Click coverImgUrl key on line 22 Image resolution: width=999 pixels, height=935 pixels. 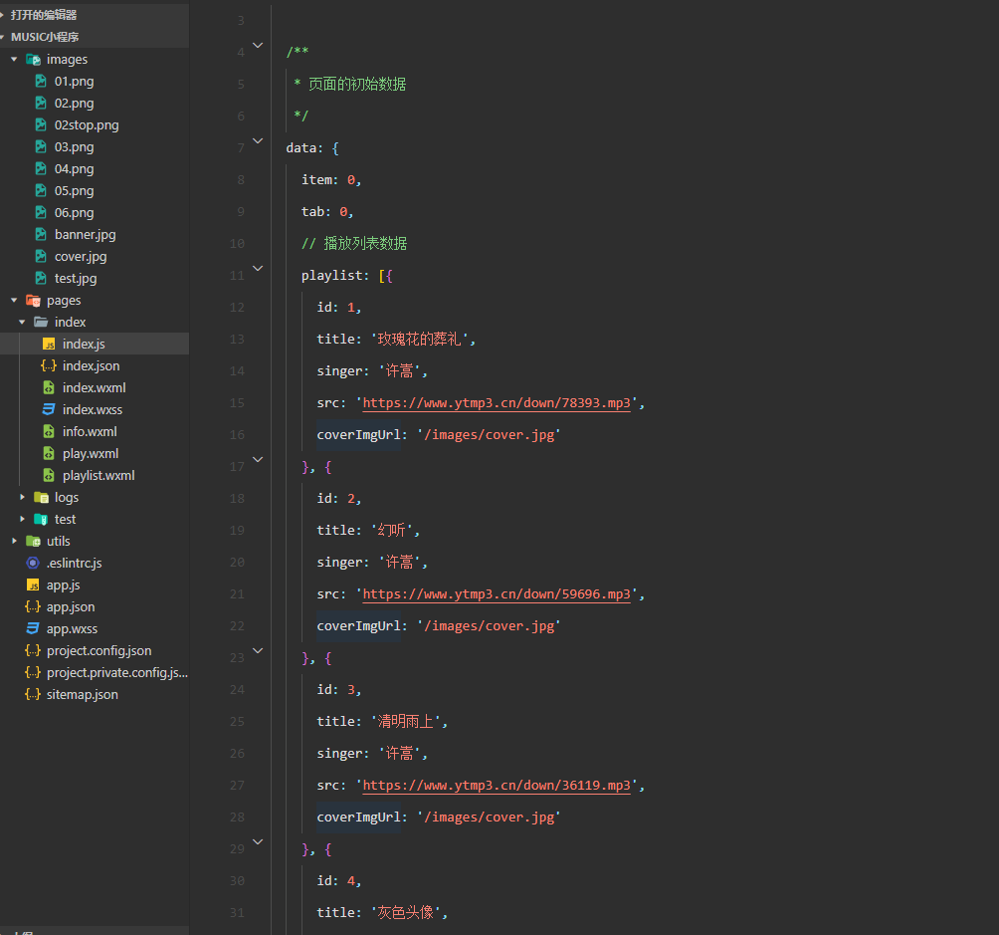358,626
